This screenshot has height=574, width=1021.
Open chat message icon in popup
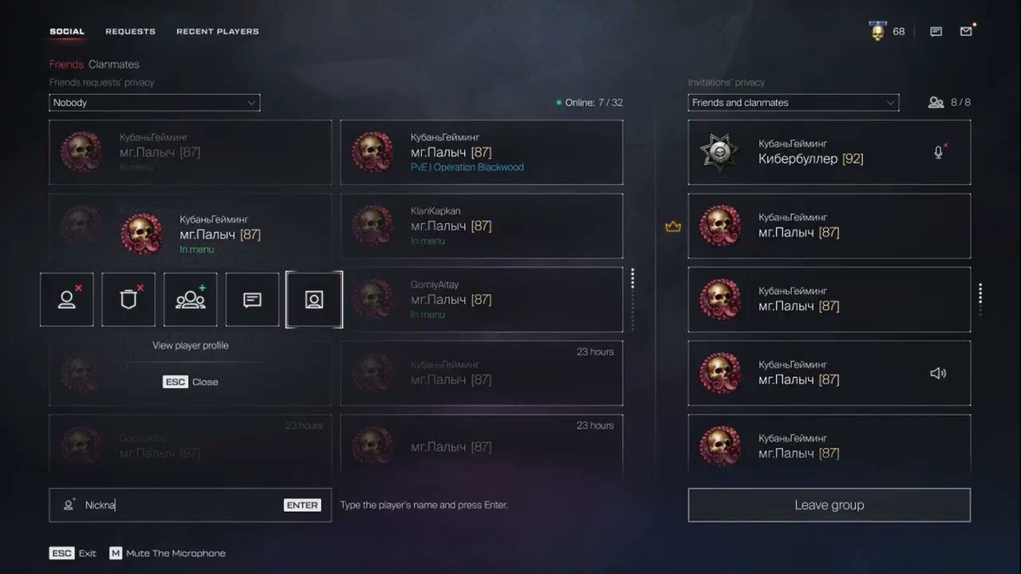click(x=252, y=300)
